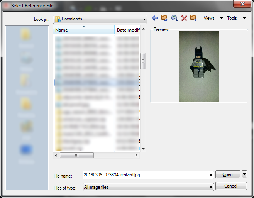The image size is (254, 198).
Task: Click the Batman preview image
Action: coord(199,66)
